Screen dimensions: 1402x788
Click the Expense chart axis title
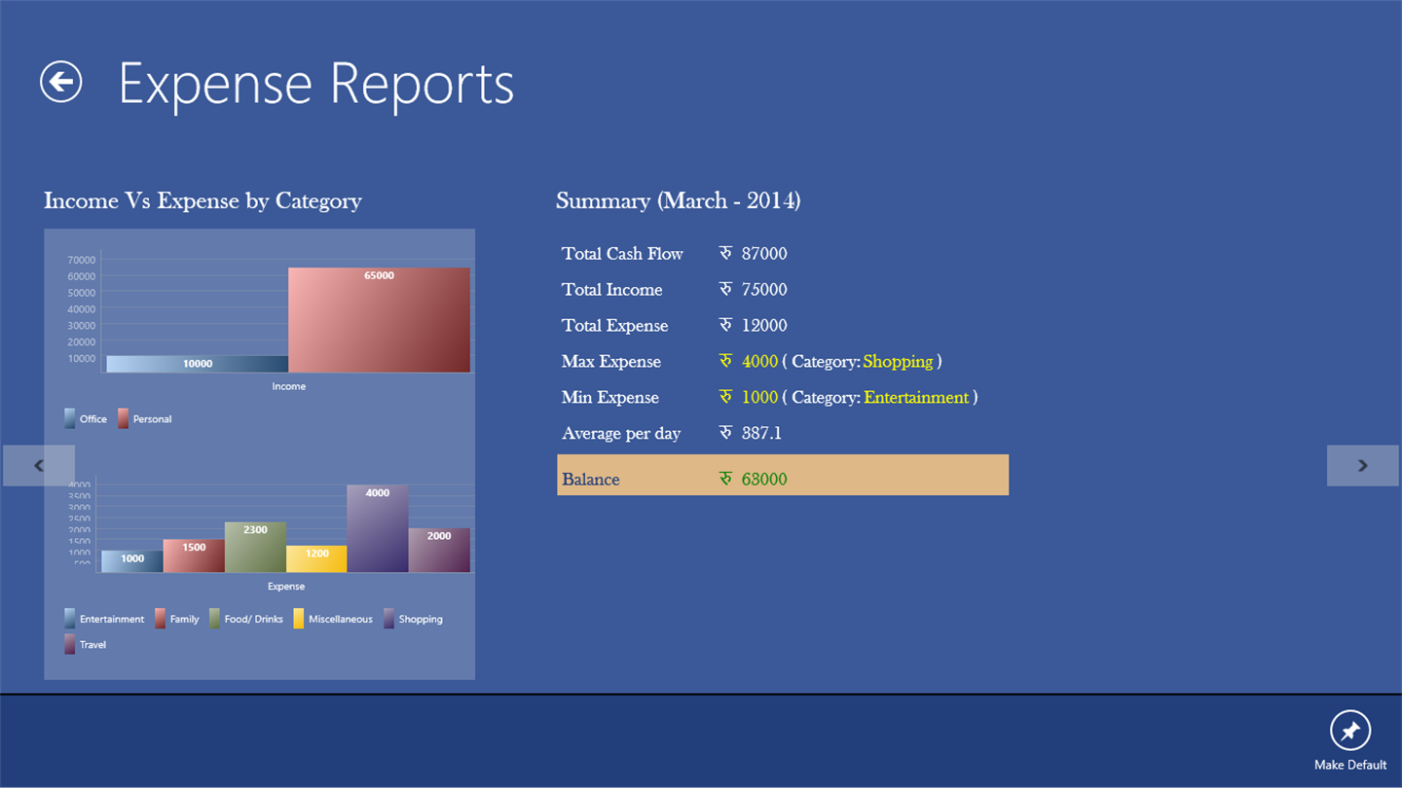[286, 587]
